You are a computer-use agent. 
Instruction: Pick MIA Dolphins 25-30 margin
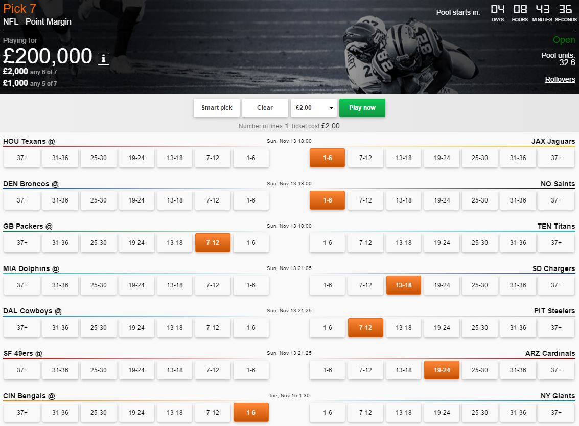coord(99,285)
